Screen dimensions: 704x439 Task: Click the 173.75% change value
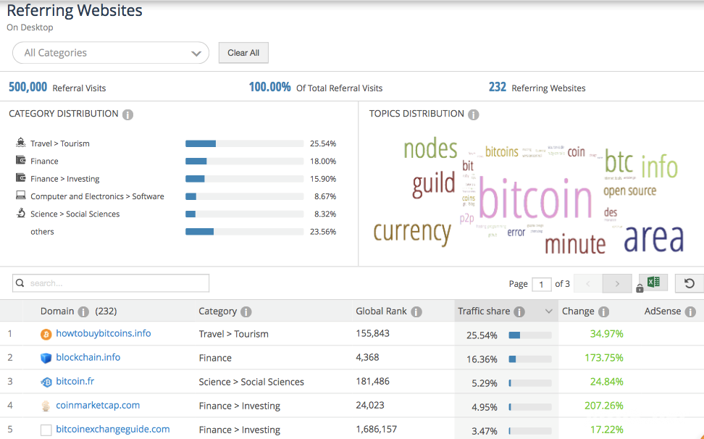604,358
